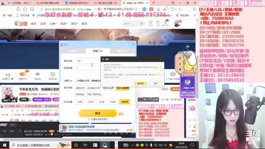Toggle filter illegal participants checkbox
This screenshot has width=265, height=149.
[89, 119]
